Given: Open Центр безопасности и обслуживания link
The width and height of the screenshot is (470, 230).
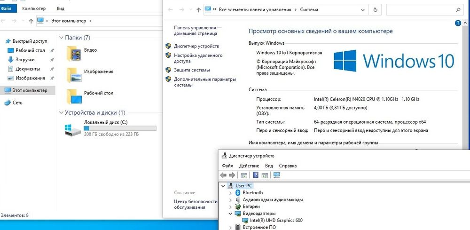Looking at the screenshot, I should [x=196, y=204].
